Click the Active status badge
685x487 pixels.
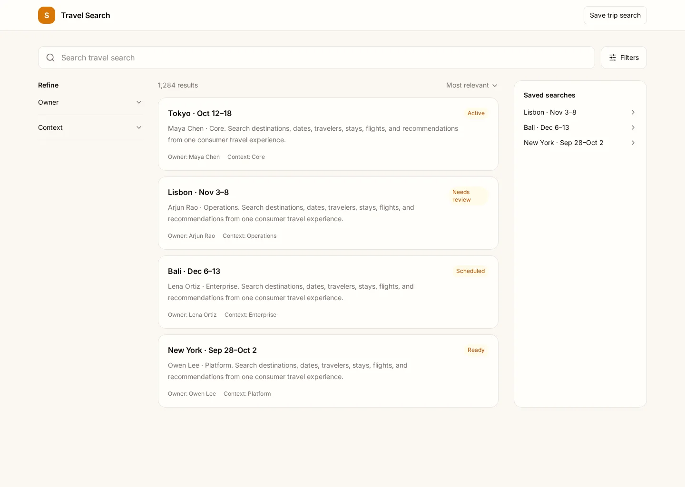[476, 113]
